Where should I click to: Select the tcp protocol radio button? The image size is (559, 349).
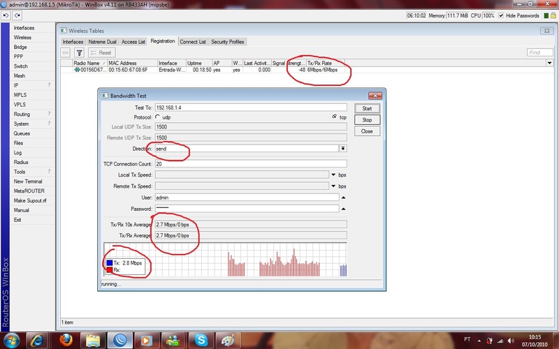335,117
